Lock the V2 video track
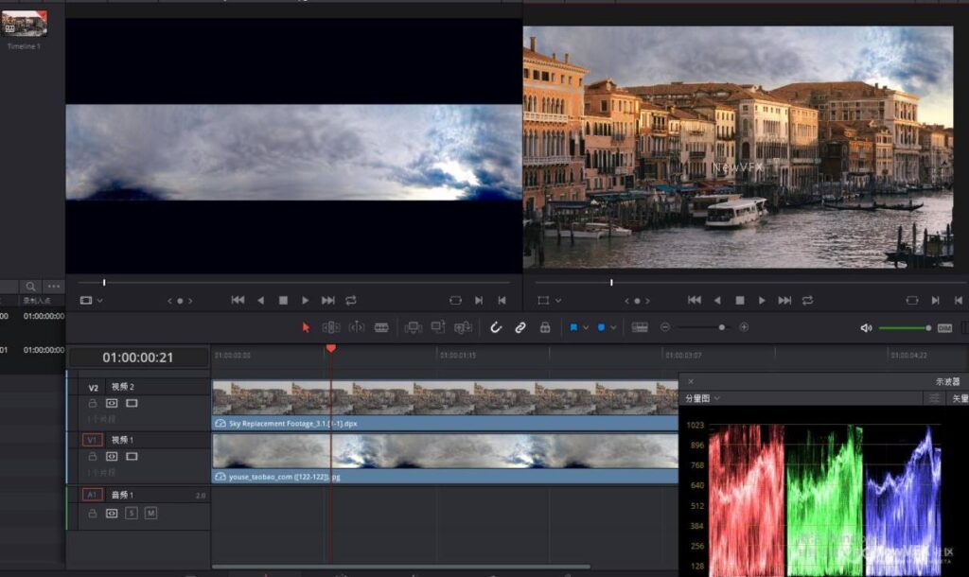Image resolution: width=969 pixels, height=577 pixels. tap(92, 403)
